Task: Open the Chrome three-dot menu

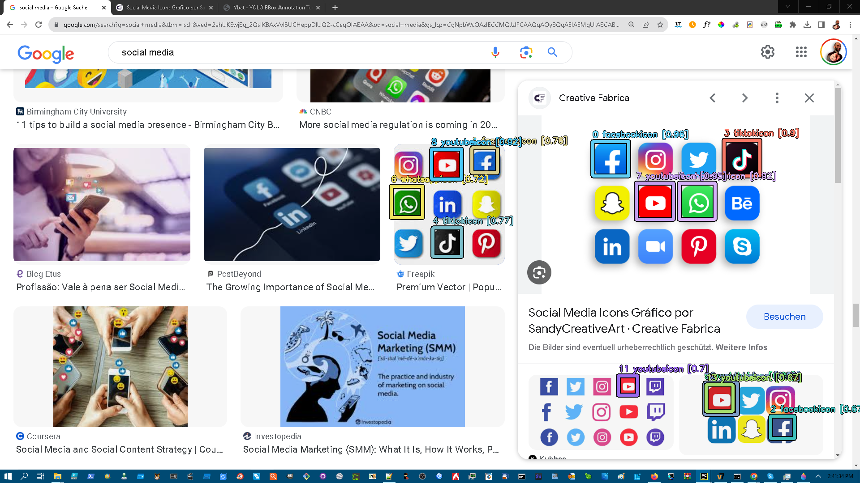Action: click(x=850, y=25)
